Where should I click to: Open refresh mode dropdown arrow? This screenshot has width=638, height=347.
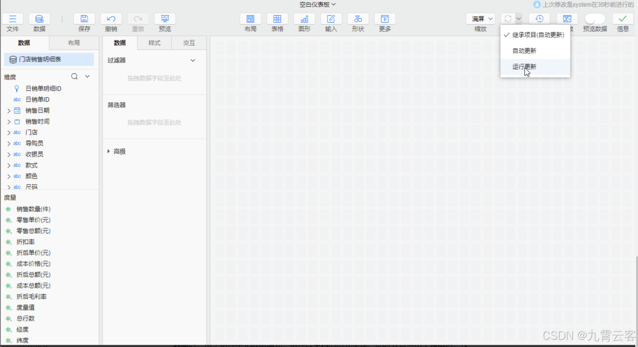518,19
